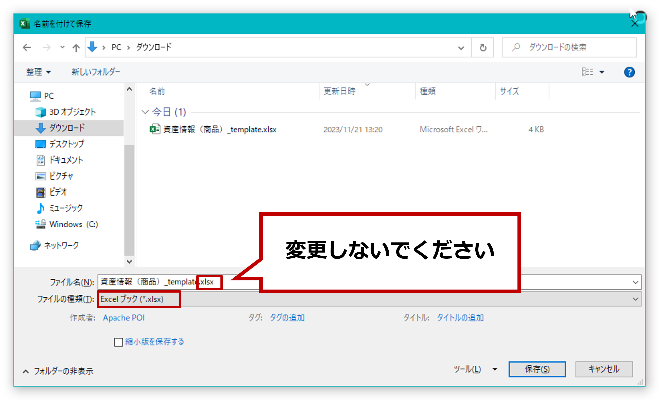659x400 pixels.
Task: Click the refresh button beside address bar
Action: 483,48
